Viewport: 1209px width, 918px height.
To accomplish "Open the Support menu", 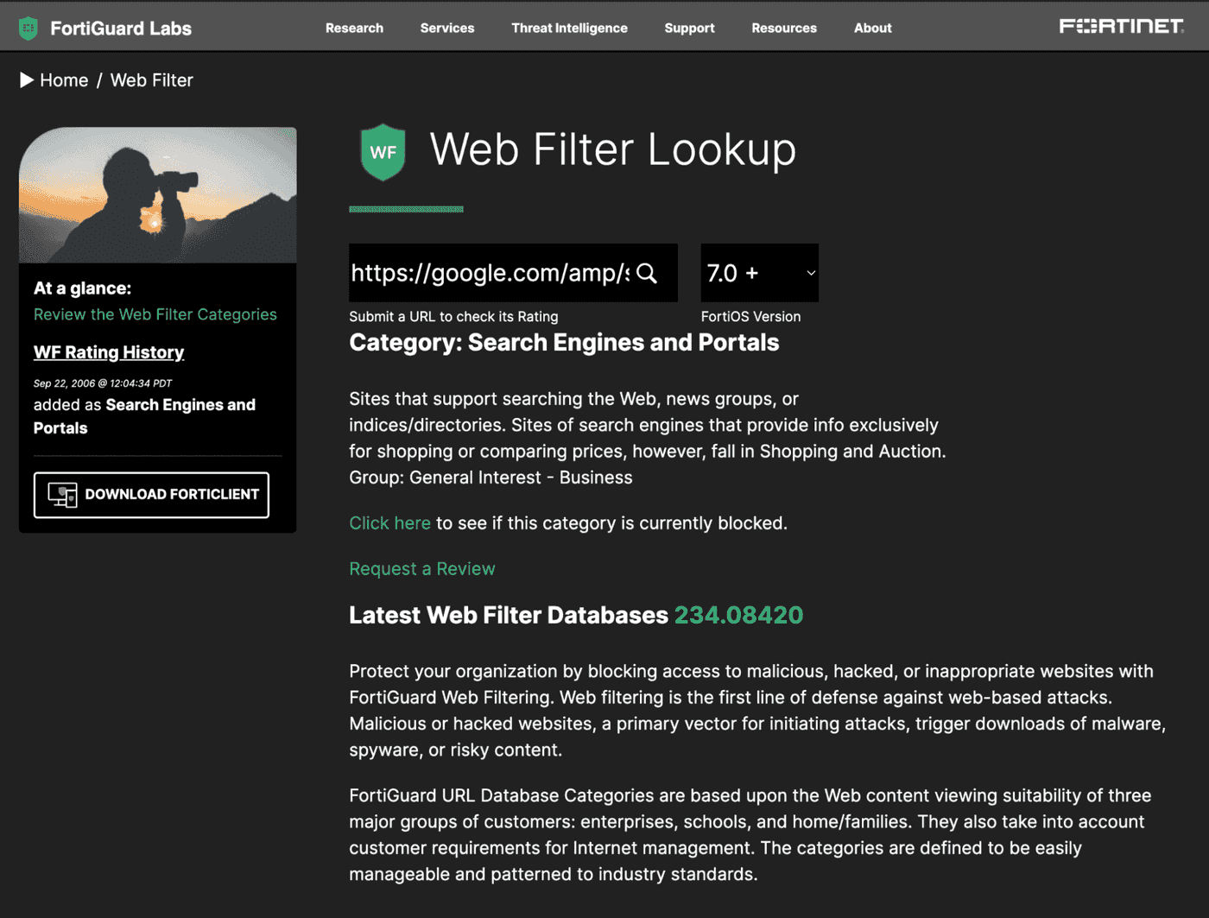I will [x=689, y=28].
